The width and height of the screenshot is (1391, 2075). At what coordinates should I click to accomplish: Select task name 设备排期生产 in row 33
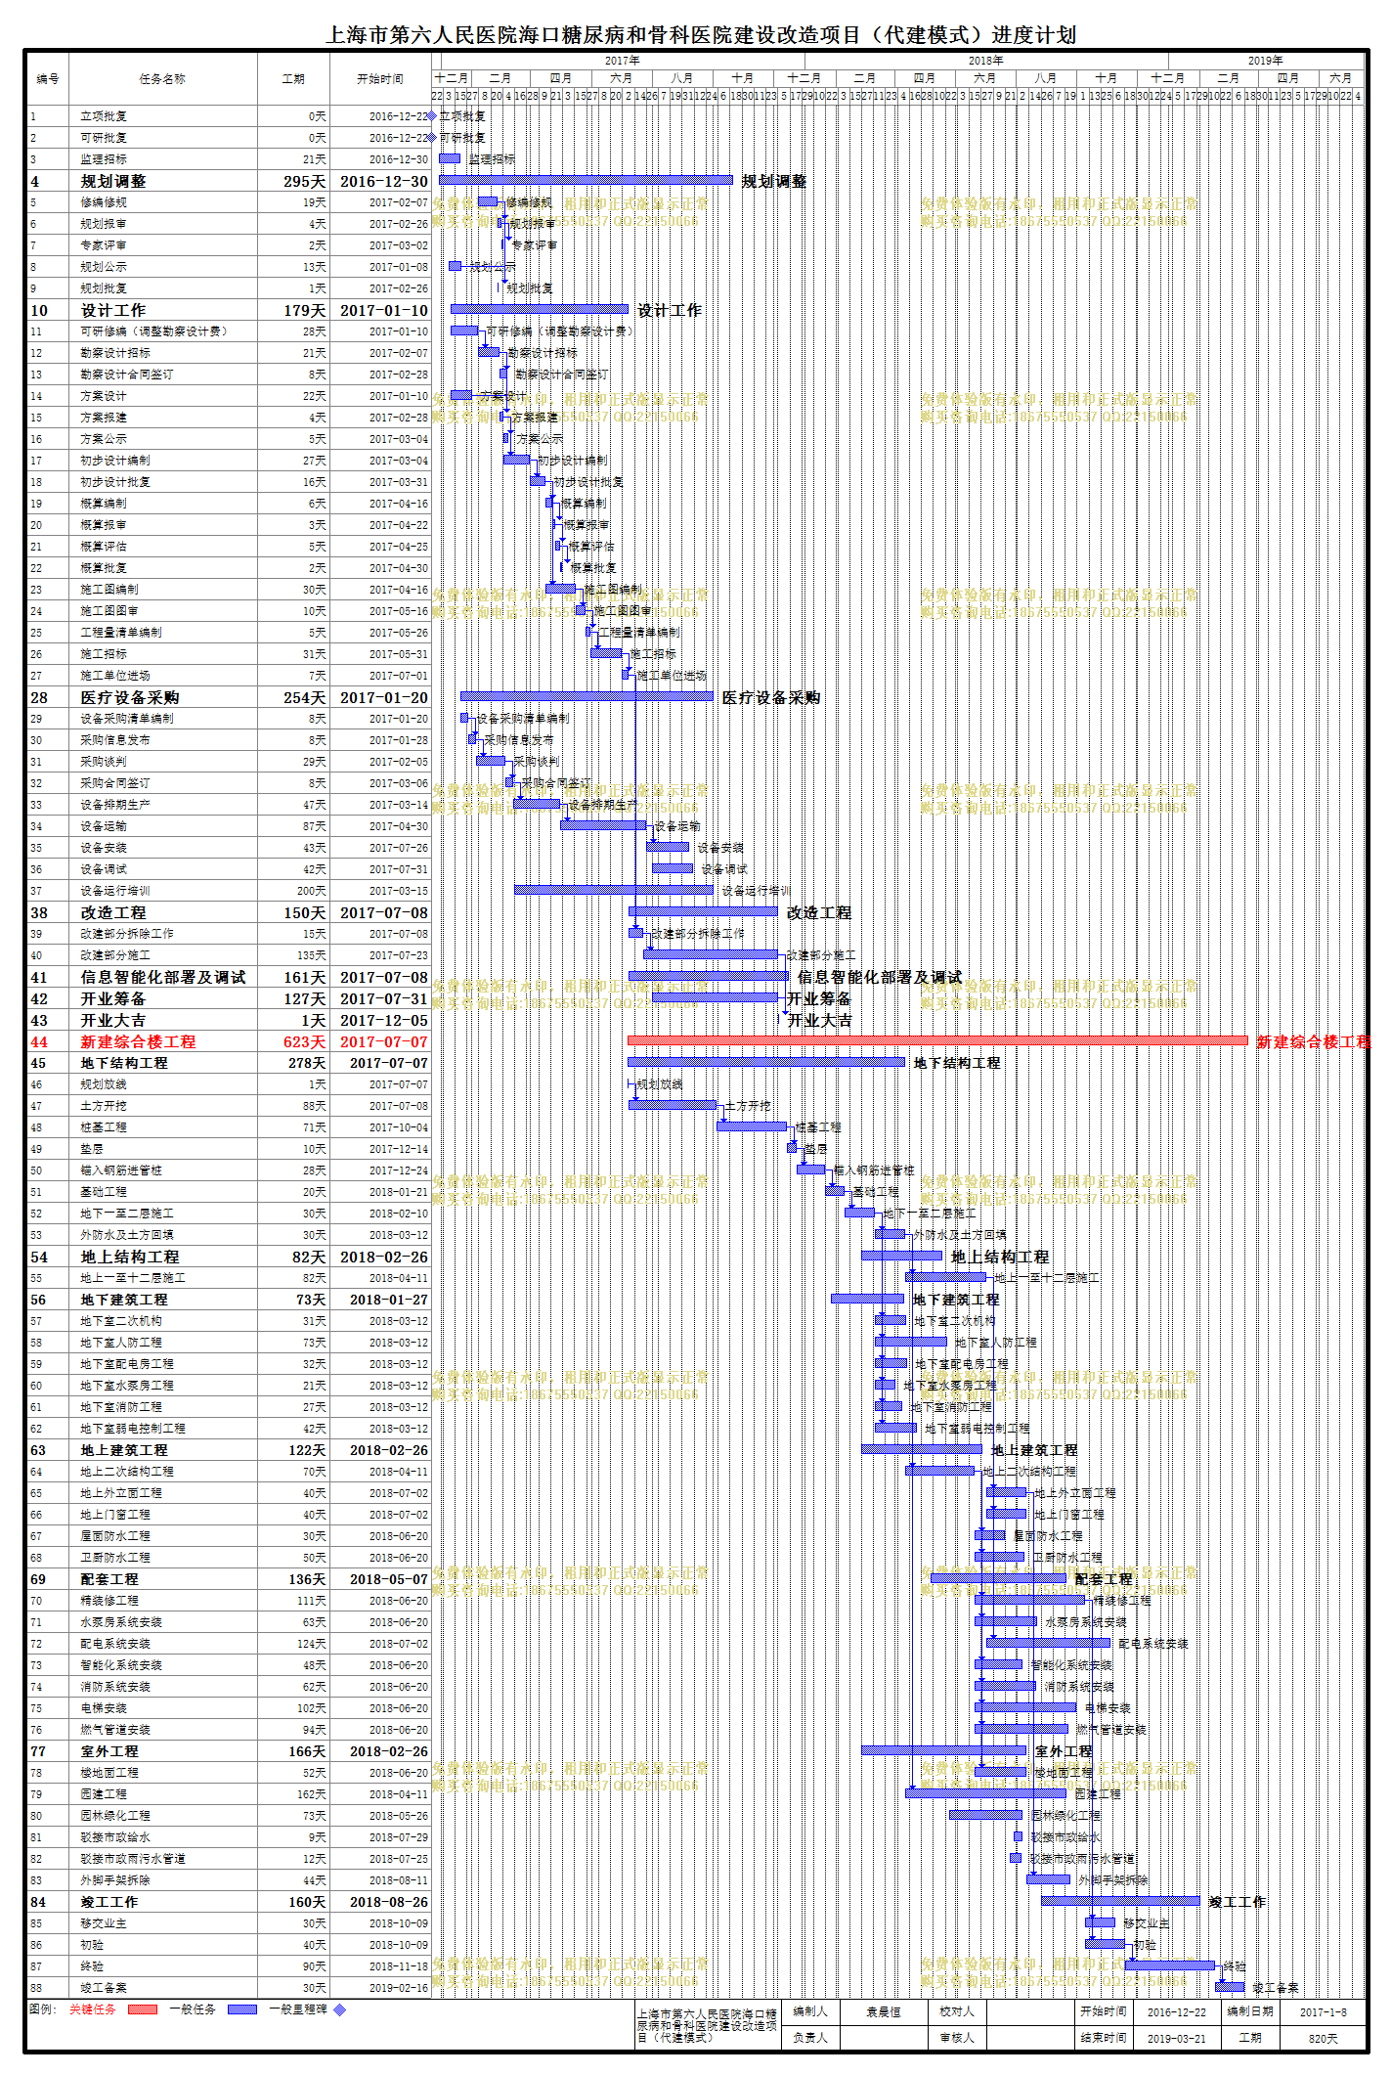(115, 805)
